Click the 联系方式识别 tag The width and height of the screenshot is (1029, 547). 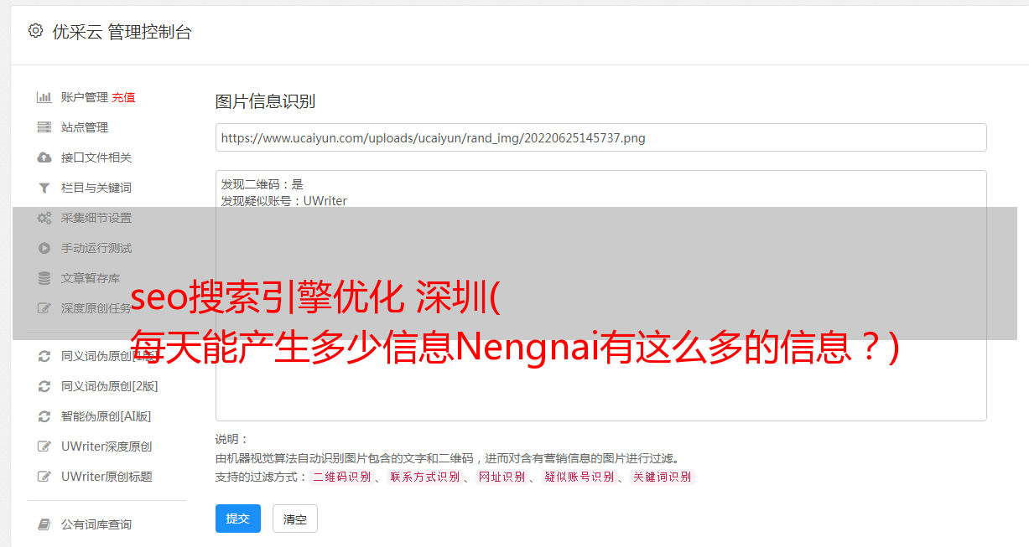(x=424, y=477)
